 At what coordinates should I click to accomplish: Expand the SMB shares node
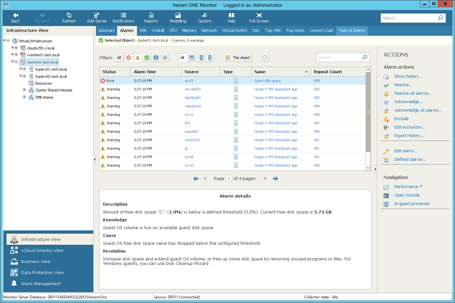coord(24,97)
